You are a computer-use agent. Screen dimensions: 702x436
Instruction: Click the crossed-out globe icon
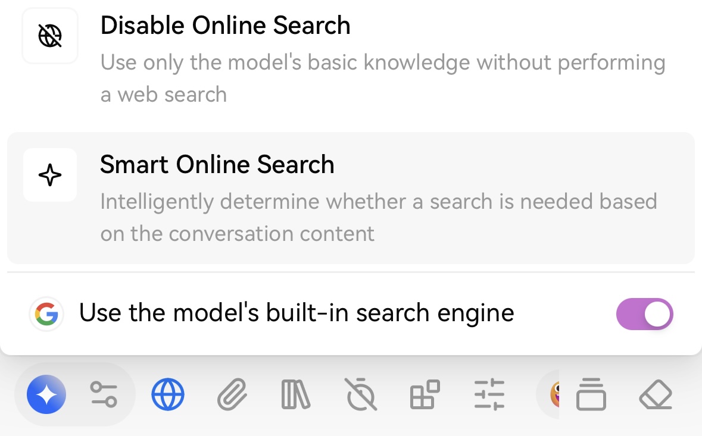point(49,36)
